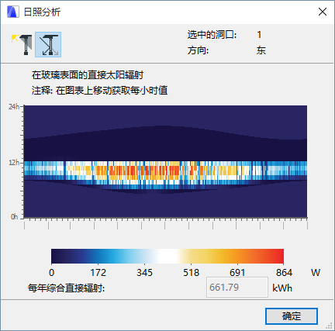Click the kWh unit label
The width and height of the screenshot is (335, 331).
pos(282,288)
